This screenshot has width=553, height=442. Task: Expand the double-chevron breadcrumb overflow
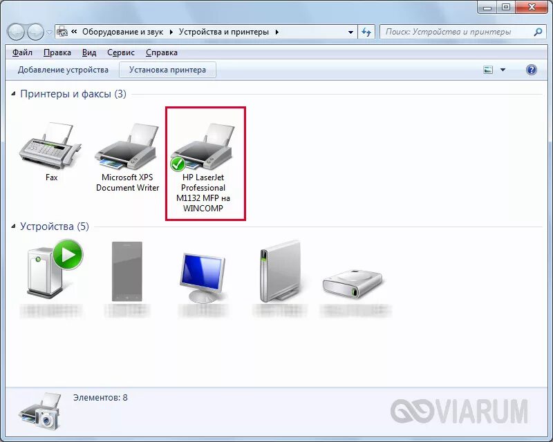(74, 31)
